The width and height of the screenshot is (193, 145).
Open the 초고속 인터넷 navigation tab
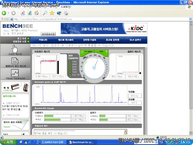coord(112,40)
